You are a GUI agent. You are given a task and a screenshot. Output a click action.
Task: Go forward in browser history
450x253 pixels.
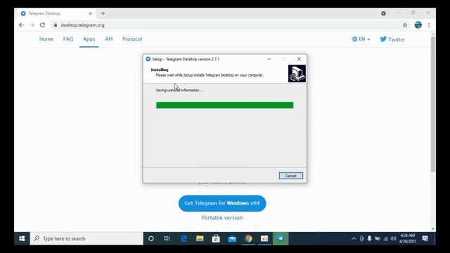[32, 25]
